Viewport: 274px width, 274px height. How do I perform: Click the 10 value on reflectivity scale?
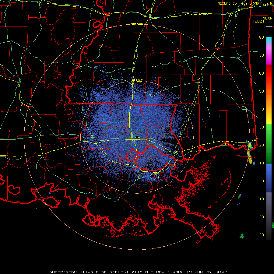tap(262, 163)
